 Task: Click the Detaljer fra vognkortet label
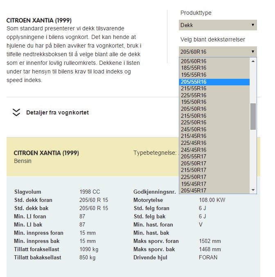(x=57, y=112)
